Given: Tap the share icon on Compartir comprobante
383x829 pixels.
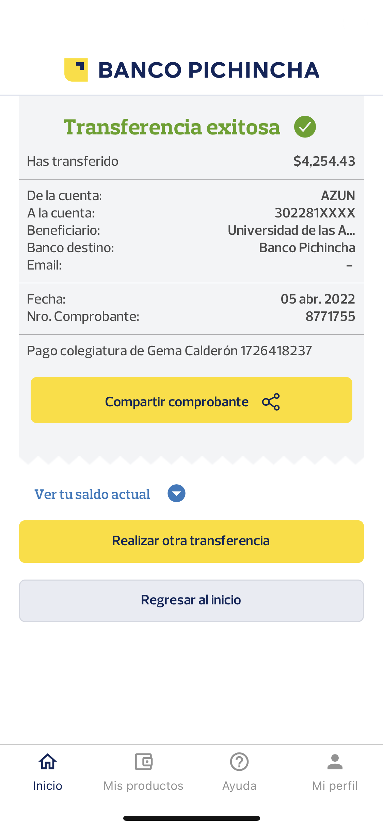Looking at the screenshot, I should pos(271,402).
